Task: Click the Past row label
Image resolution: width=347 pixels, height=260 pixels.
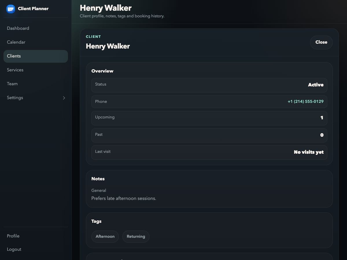Action: 99,135
